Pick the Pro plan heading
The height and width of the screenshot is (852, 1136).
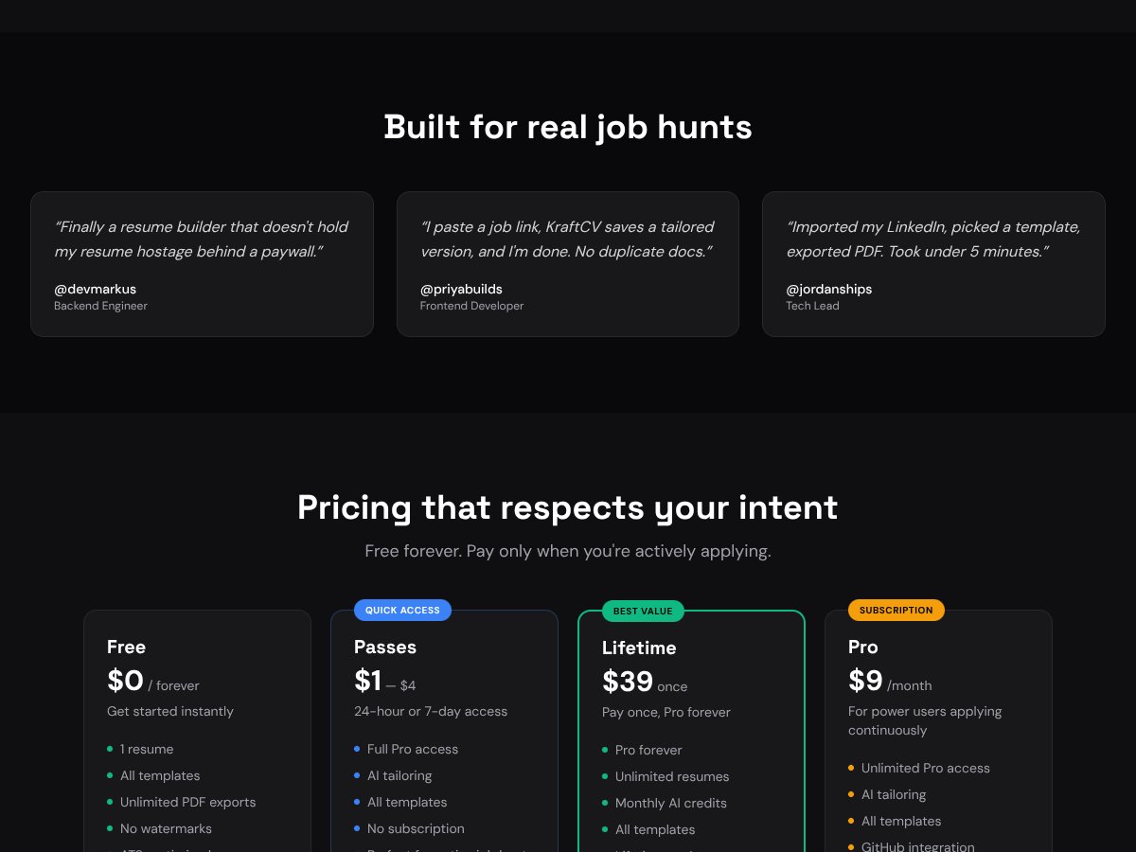[863, 648]
